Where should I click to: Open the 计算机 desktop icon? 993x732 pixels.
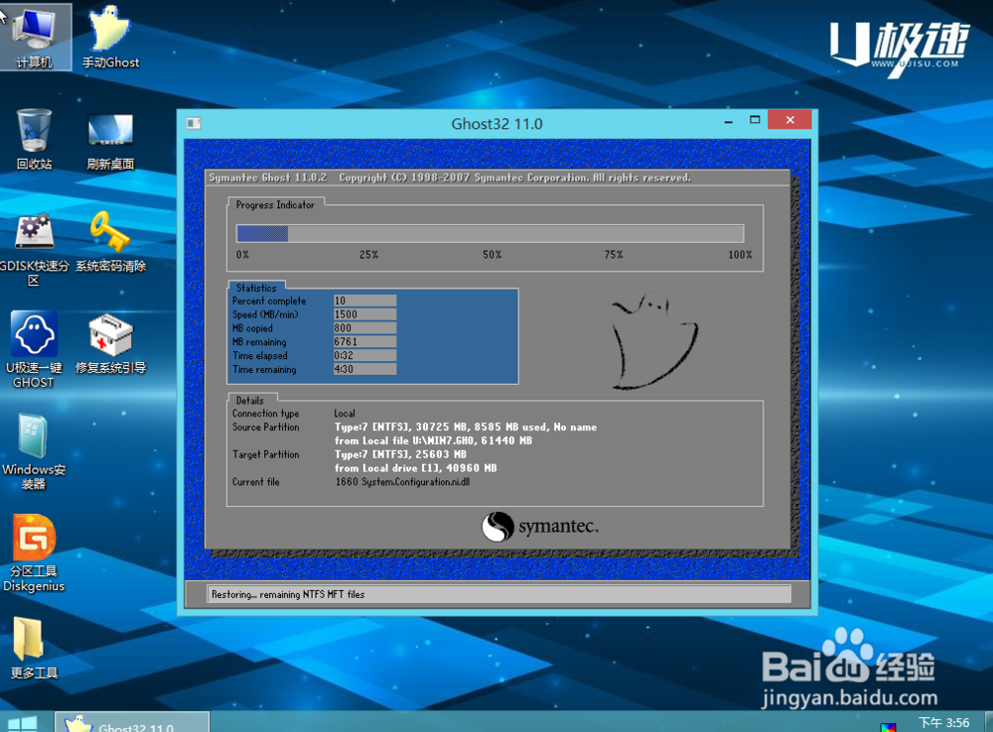click(x=35, y=36)
